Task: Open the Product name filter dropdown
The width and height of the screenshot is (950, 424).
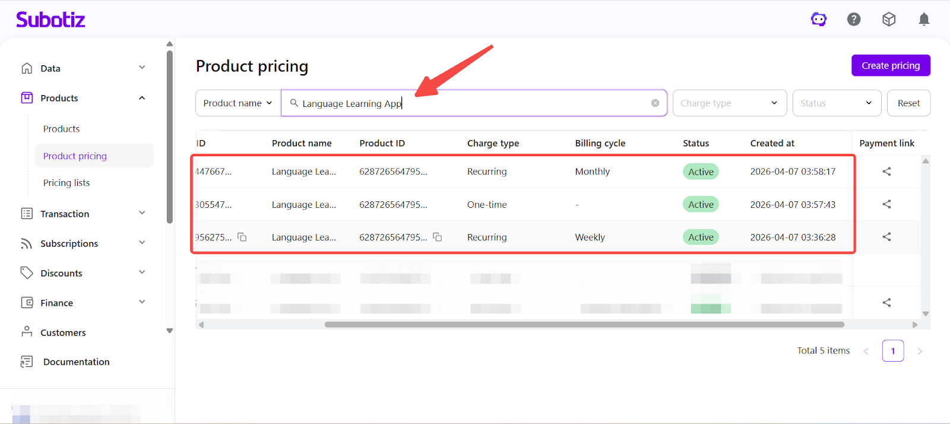Action: pyautogui.click(x=237, y=103)
